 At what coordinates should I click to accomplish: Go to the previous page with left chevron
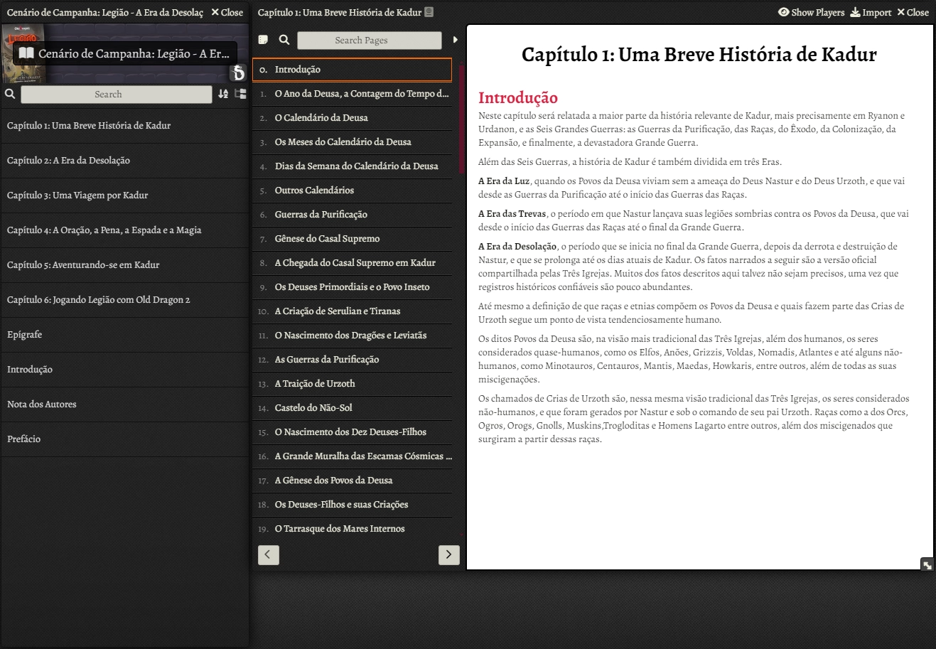click(x=268, y=554)
